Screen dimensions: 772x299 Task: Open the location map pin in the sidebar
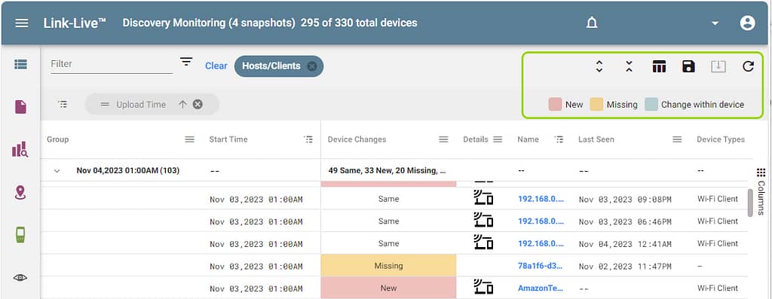pyautogui.click(x=20, y=193)
